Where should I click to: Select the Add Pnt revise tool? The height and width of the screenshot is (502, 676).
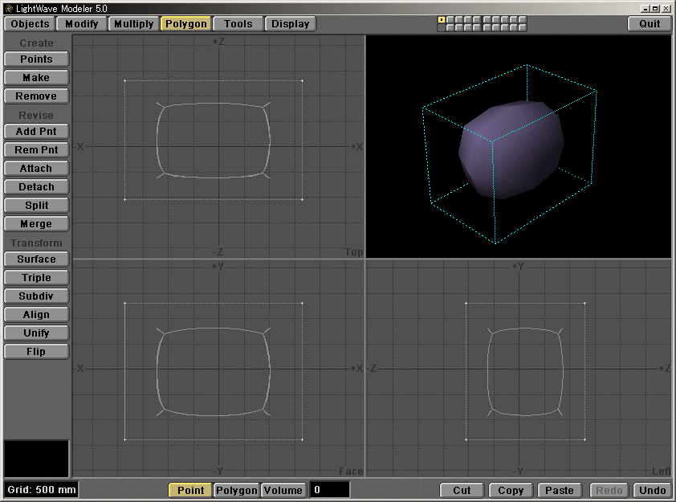(x=35, y=131)
